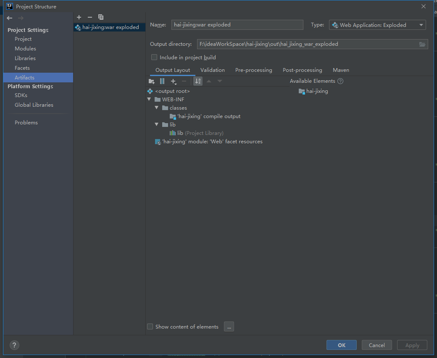The height and width of the screenshot is (358, 437).
Task: Open the artifact Type dropdown
Action: click(377, 25)
